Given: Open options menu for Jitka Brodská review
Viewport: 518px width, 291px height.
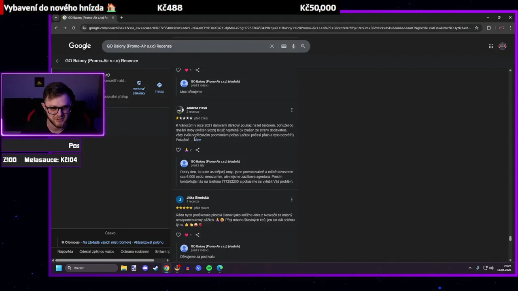Looking at the screenshot, I should pyautogui.click(x=292, y=200).
